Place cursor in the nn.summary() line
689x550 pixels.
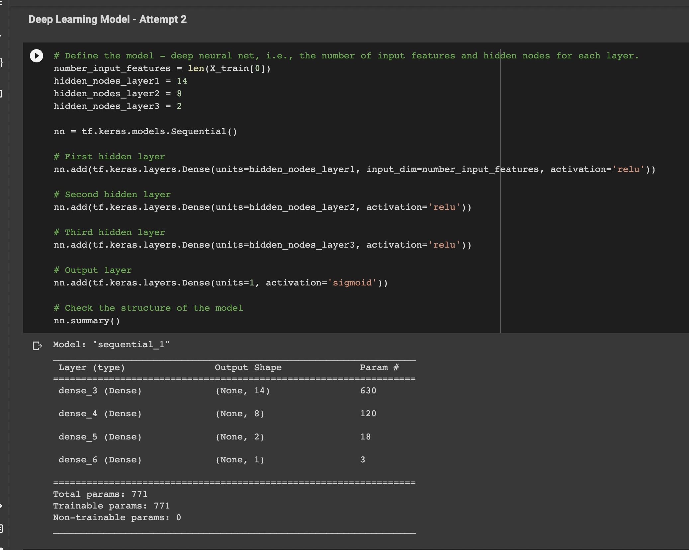click(x=87, y=321)
